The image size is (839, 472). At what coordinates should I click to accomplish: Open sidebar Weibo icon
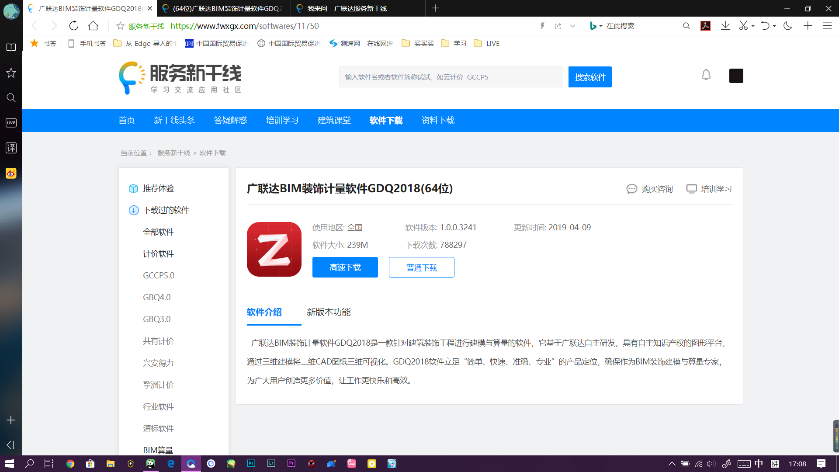pos(11,173)
